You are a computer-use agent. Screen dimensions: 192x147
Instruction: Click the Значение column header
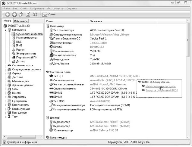tap(96, 21)
